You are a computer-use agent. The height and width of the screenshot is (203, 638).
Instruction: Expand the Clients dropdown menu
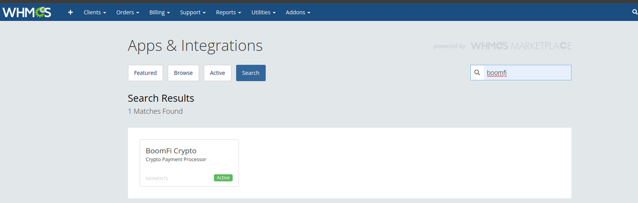(95, 12)
